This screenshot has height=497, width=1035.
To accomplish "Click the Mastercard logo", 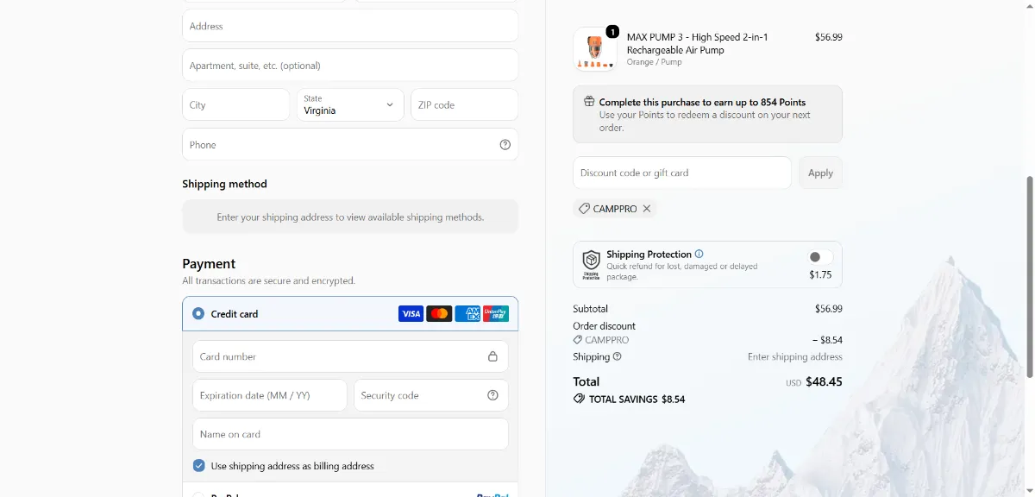I will 439,313.
